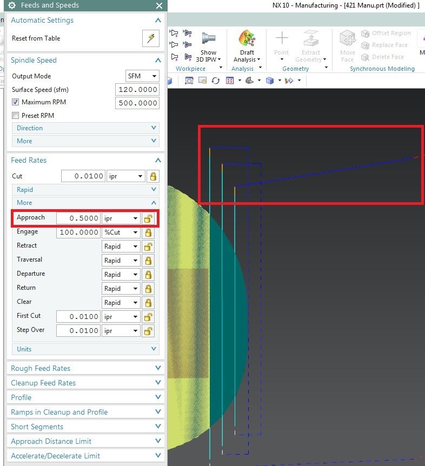Open the Engage %Cut unit dropdown

pyautogui.click(x=121, y=232)
